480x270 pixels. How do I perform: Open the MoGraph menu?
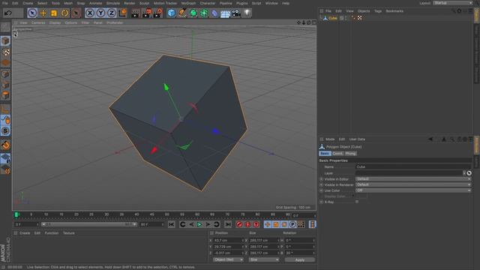pos(188,3)
